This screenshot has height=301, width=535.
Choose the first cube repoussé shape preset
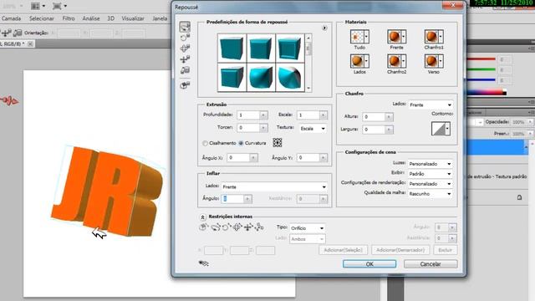[232, 48]
